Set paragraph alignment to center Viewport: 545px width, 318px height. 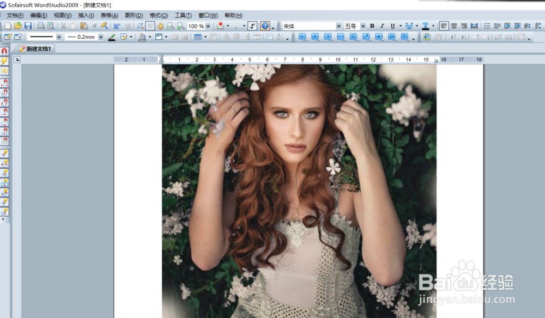pos(454,26)
